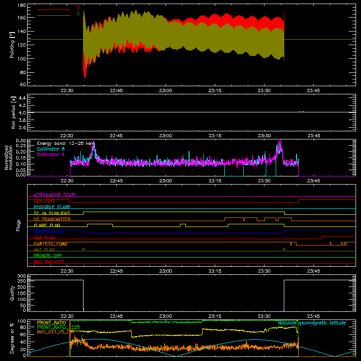The height and width of the screenshot is (361, 361).
Task: Click the '180' Pointing axis value
Action: (x=22, y=5)
